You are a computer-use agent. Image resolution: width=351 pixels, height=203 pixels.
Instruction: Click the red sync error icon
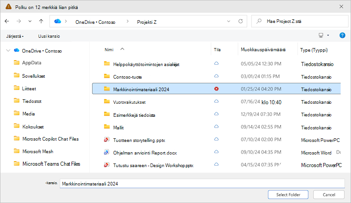(x=216, y=89)
